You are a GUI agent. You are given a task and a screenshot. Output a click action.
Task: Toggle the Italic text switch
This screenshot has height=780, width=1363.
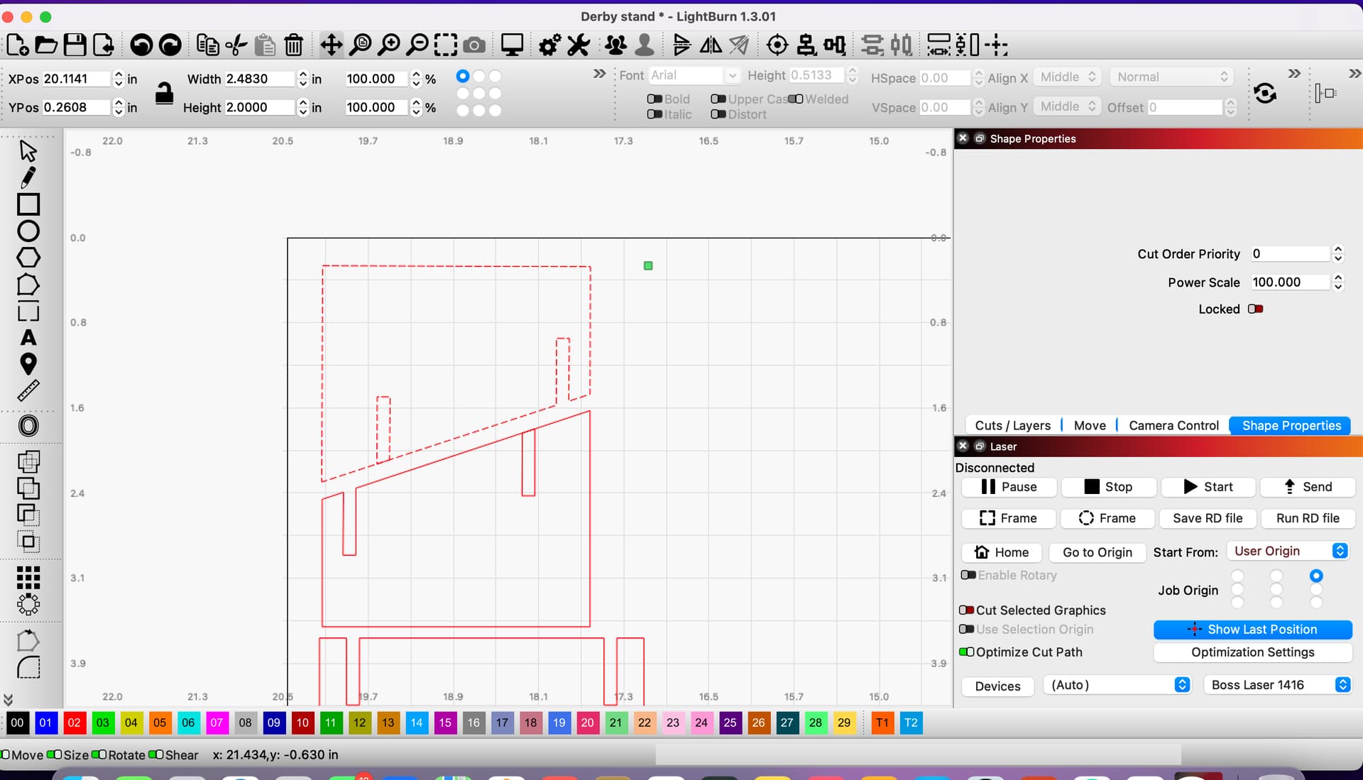point(655,114)
